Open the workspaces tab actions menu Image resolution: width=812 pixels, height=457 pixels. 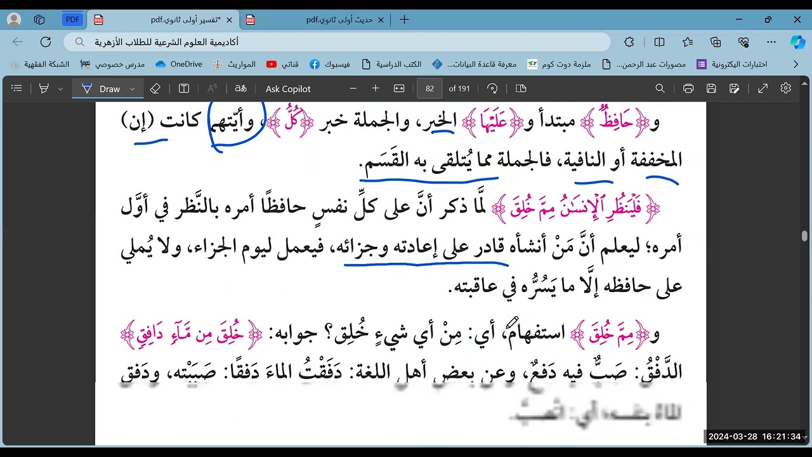coord(39,20)
